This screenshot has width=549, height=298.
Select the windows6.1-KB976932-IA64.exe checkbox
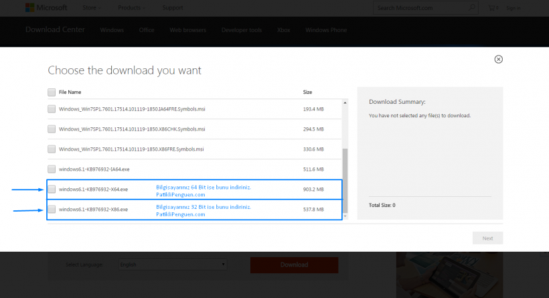click(52, 169)
